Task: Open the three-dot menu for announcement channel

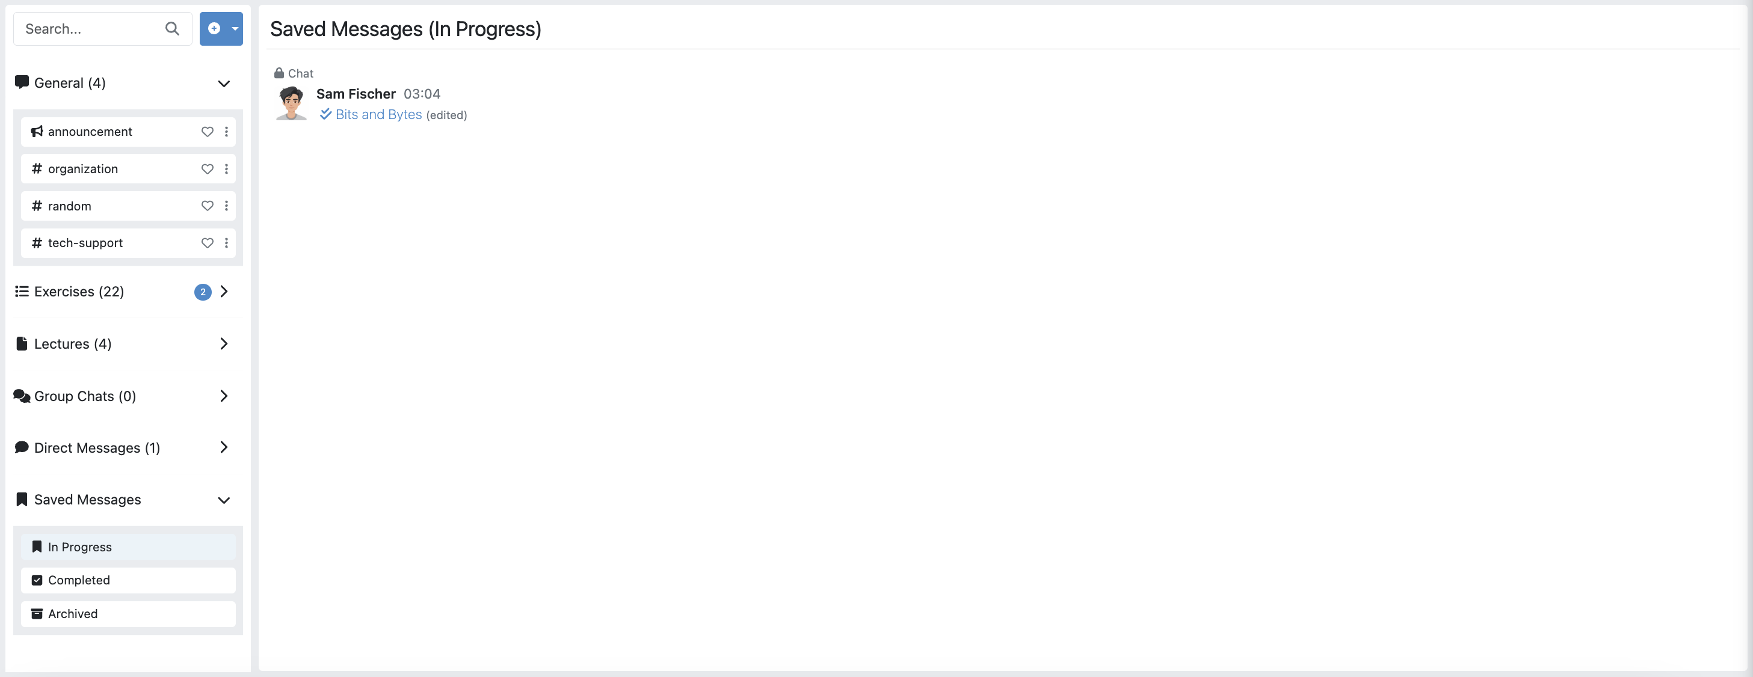Action: 227,131
